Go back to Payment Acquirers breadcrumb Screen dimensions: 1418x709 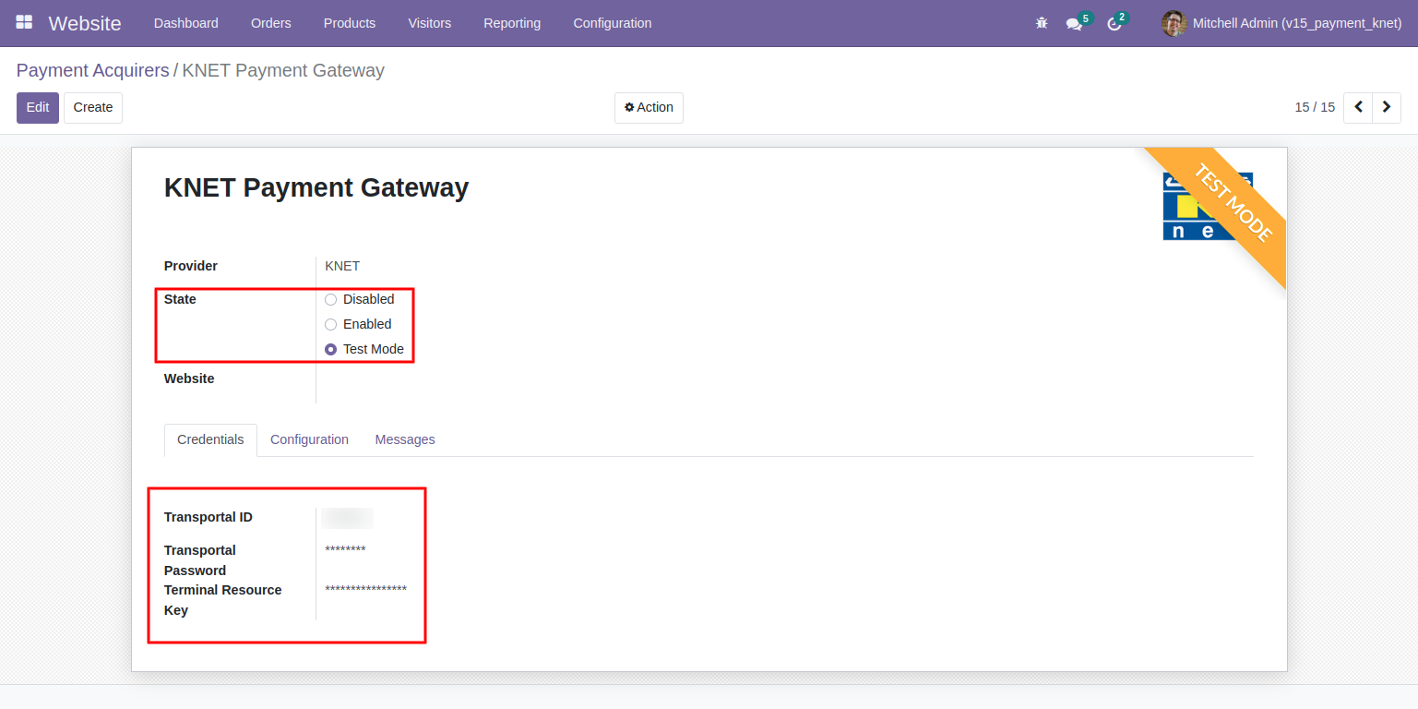click(x=93, y=70)
